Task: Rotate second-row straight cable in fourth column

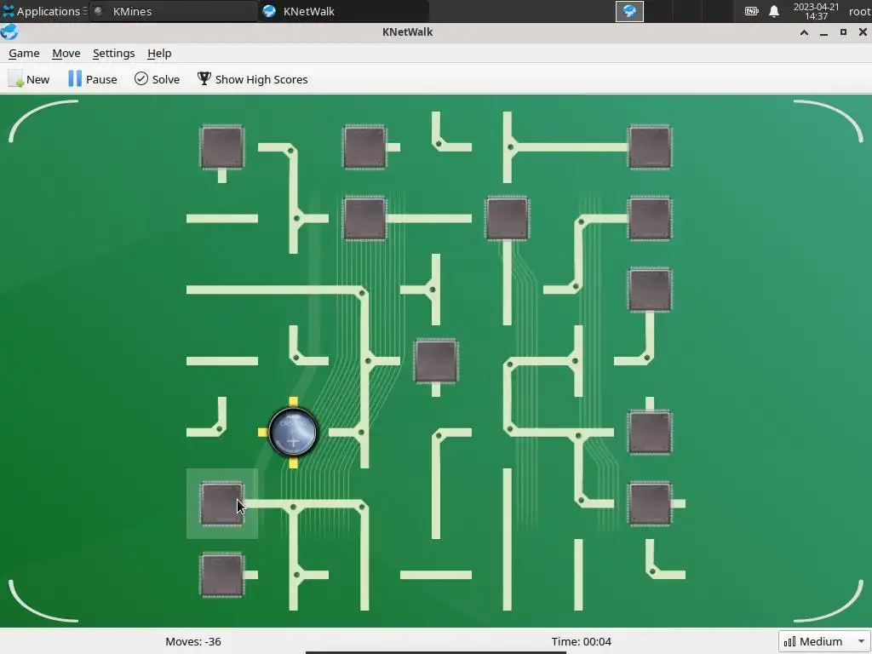Action: [x=435, y=219]
